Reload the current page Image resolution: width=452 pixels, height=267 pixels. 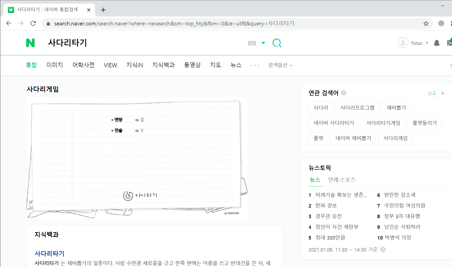33,23
